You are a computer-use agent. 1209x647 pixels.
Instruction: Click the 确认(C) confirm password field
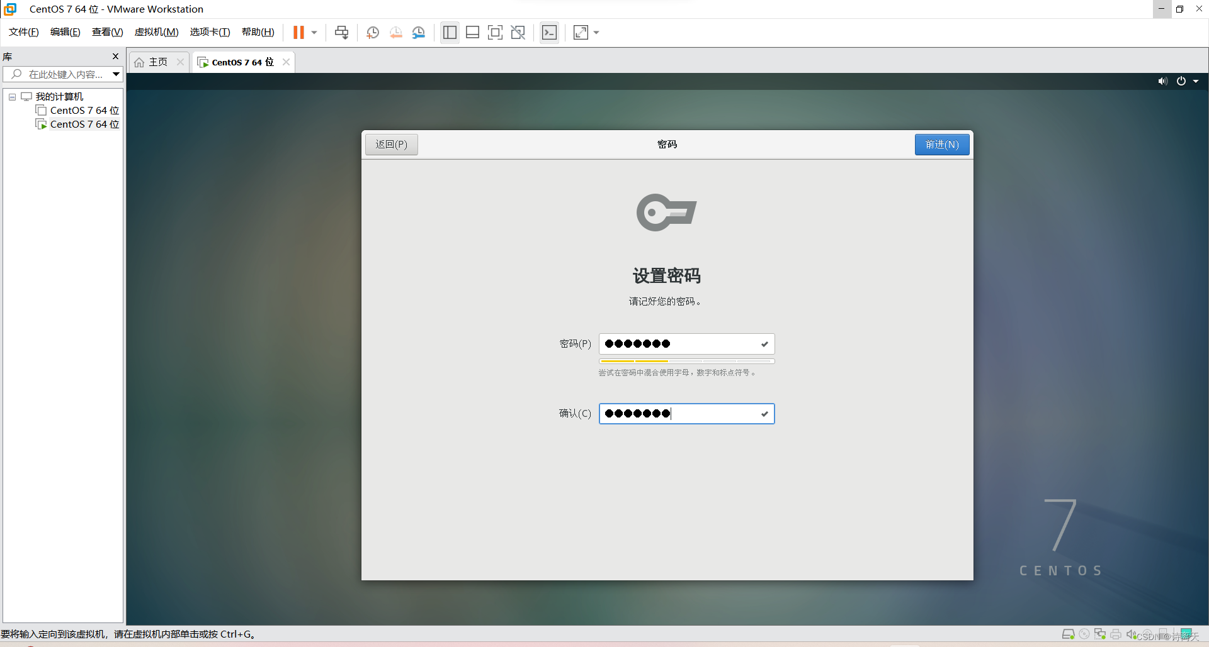click(x=686, y=414)
